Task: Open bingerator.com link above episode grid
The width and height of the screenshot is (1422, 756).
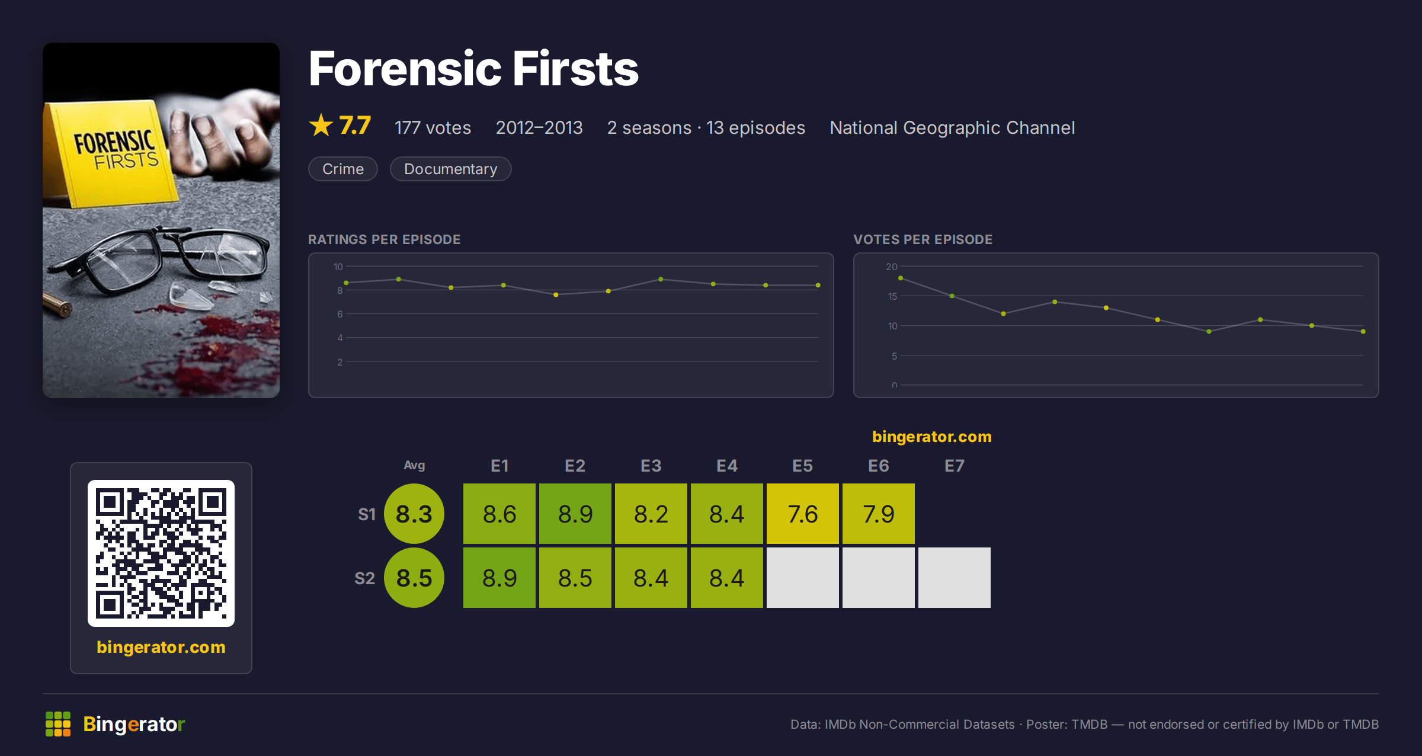Action: click(x=931, y=437)
